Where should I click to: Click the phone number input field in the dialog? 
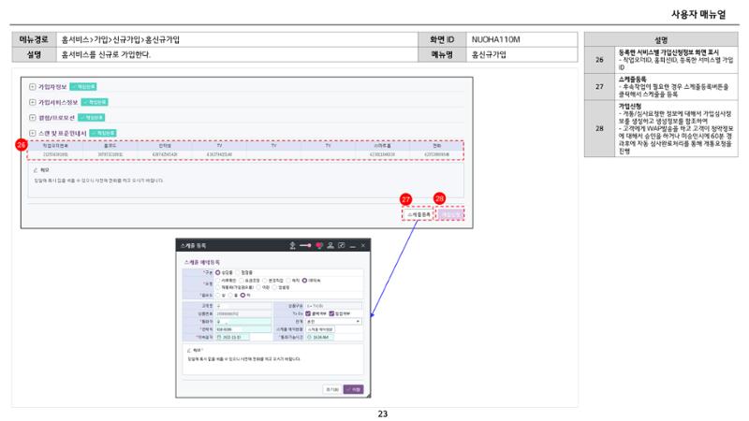[x=243, y=329]
